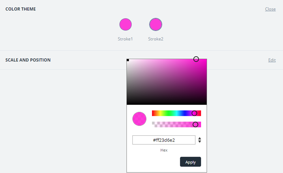Click the Stroke2 label text
283x173 pixels.
[x=156, y=39]
